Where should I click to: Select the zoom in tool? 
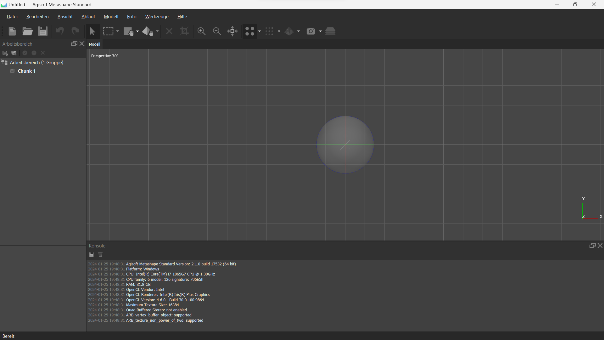[201, 31]
